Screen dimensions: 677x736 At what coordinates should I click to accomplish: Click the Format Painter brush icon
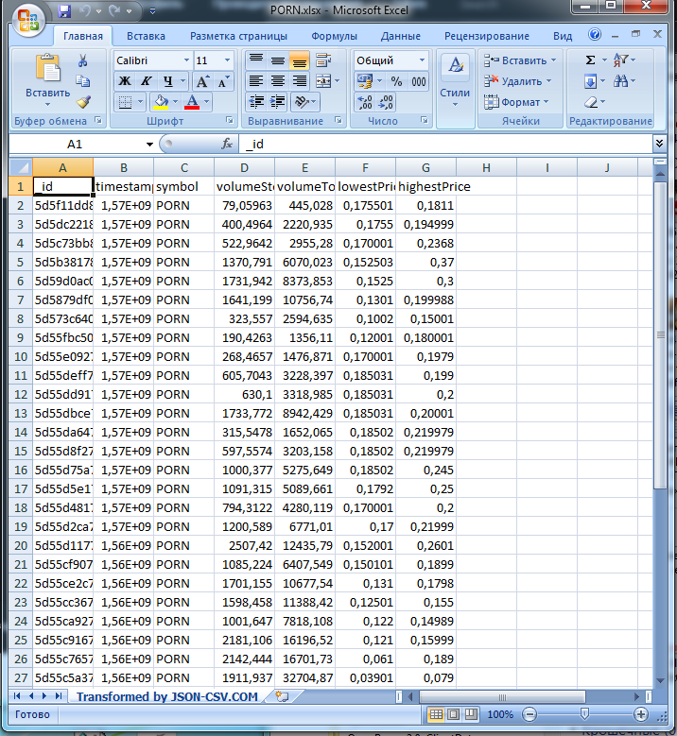click(83, 102)
